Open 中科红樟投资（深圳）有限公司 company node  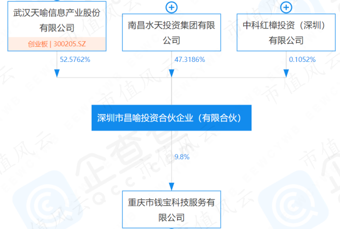pos(286,32)
